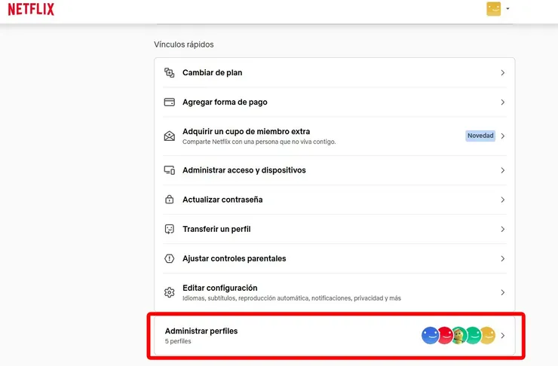The width and height of the screenshot is (558, 366).
Task: Open the yellow profile avatar menu
Action: (x=494, y=9)
